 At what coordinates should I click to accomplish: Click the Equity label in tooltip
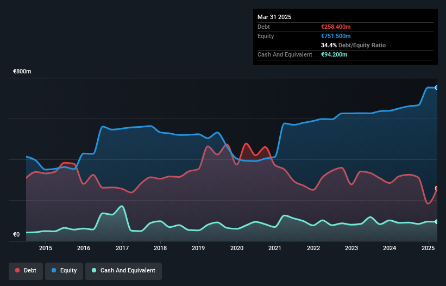[266, 36]
